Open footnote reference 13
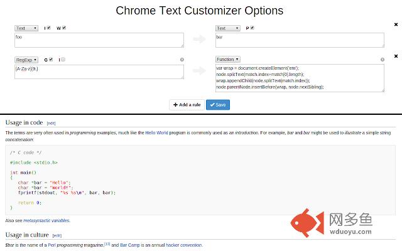 coord(107,244)
